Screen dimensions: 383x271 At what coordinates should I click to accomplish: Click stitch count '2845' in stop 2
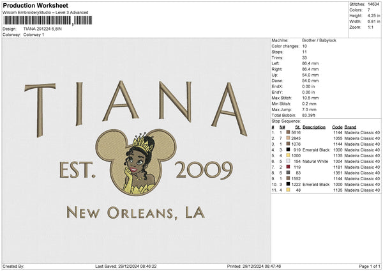coord(296,139)
